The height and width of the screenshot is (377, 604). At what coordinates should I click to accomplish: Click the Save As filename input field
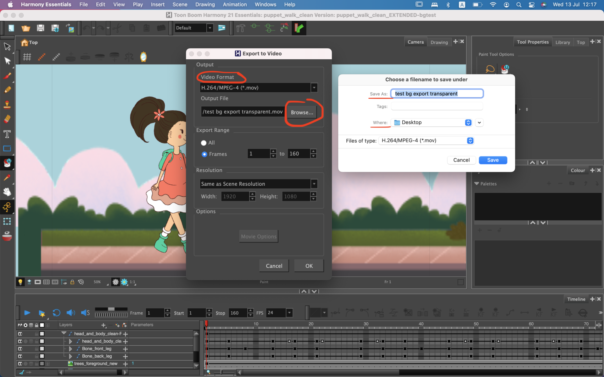[437, 93]
